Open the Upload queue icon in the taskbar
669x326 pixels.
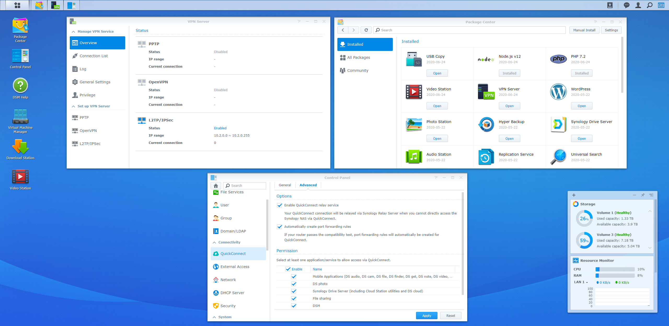610,5
